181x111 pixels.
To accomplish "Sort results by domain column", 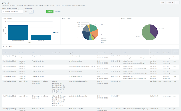I will (x=166, y=53).
